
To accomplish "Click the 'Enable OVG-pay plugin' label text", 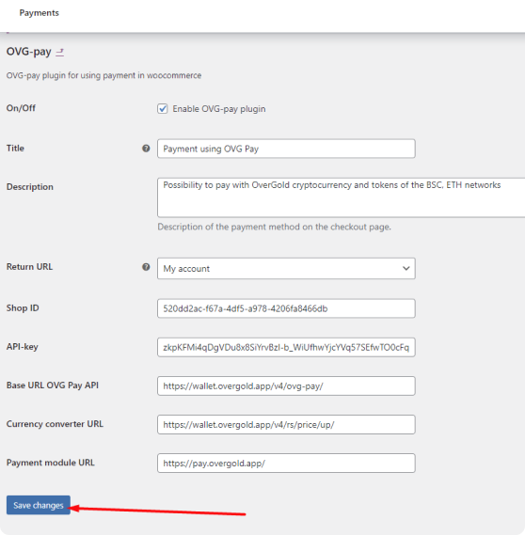I will tap(219, 109).
